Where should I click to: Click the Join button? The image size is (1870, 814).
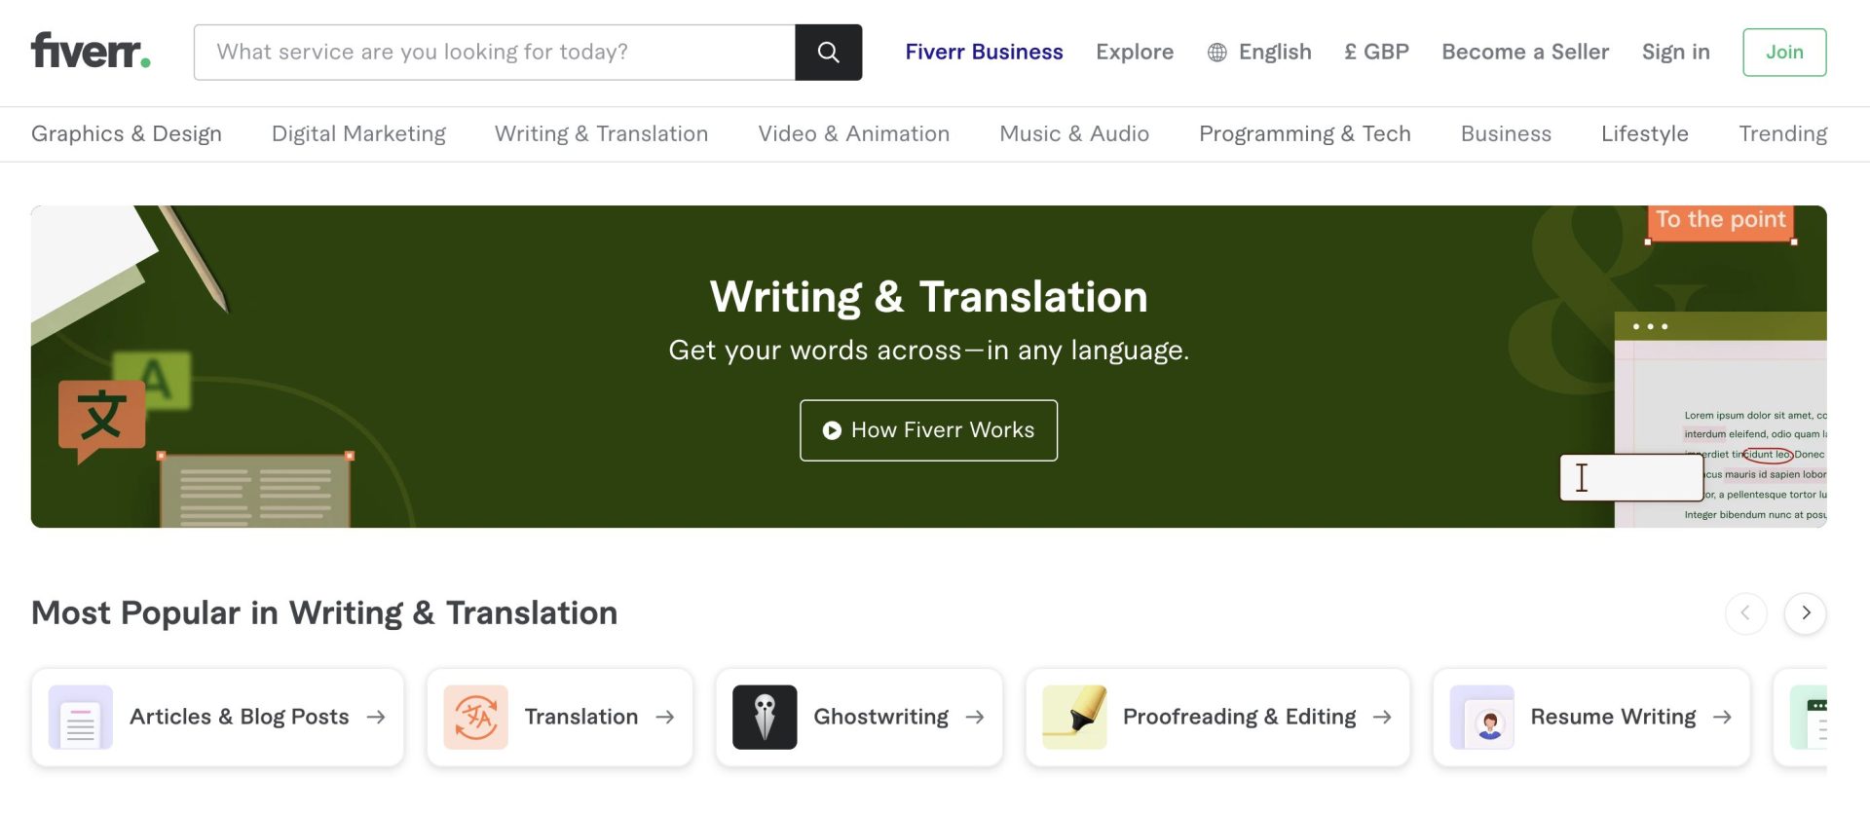tap(1783, 53)
